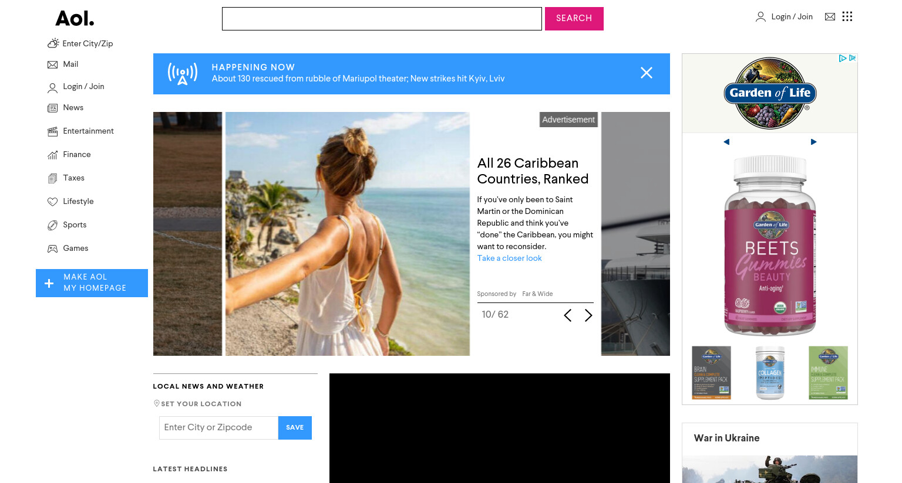
Task: Show previous product in ad carousel
Action: point(726,142)
